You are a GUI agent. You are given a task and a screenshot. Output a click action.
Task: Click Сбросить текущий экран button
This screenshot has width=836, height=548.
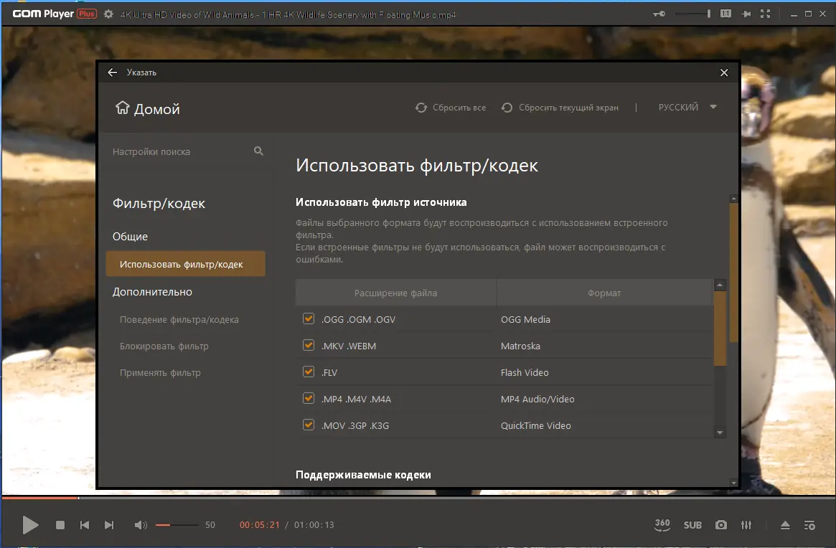(x=560, y=107)
